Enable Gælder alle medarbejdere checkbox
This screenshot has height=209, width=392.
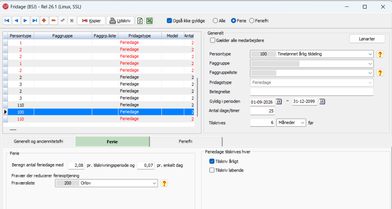pos(213,41)
